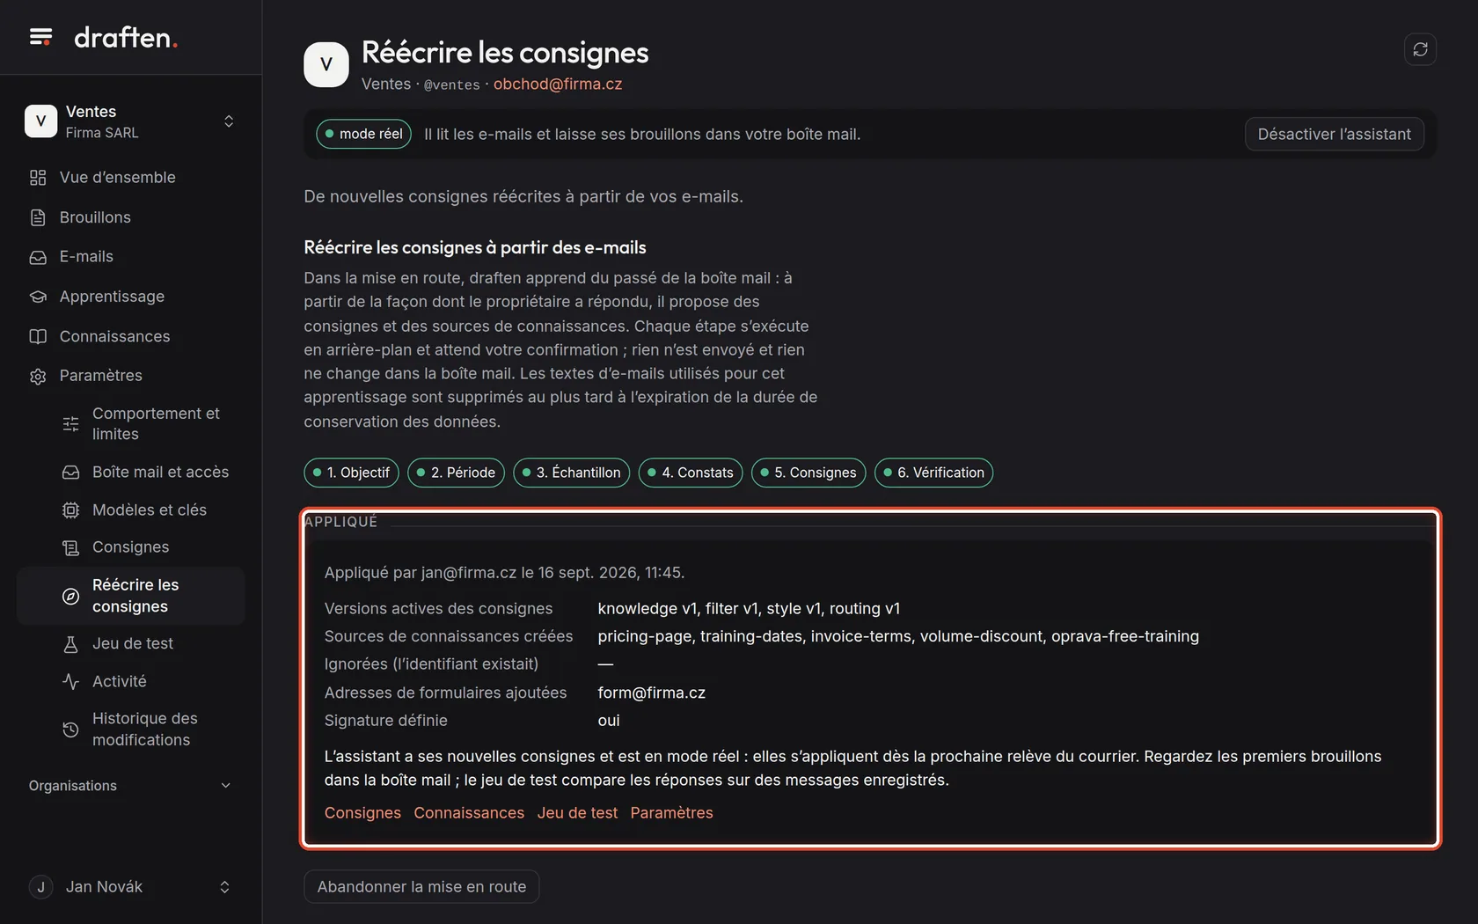Screen dimensions: 1478x924
Task: Click the obchod@firma.cz email link
Action: click(558, 84)
